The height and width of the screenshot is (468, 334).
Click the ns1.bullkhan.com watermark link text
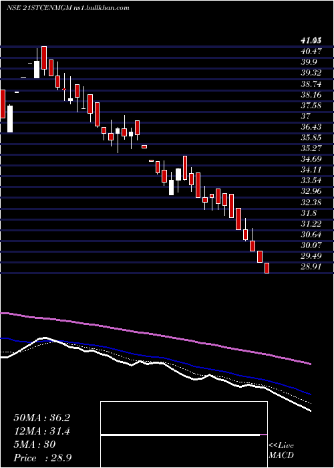(x=102, y=8)
